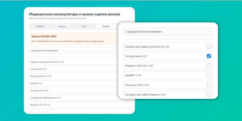Screen dimensions: 242x121
Task: Click the Сосудистые заболевания row in the back window
Action: coord(73,98)
